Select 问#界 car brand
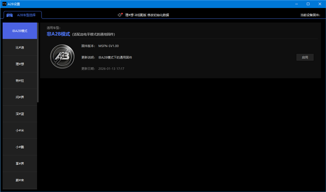The image size is (326, 192). pyautogui.click(x=20, y=97)
